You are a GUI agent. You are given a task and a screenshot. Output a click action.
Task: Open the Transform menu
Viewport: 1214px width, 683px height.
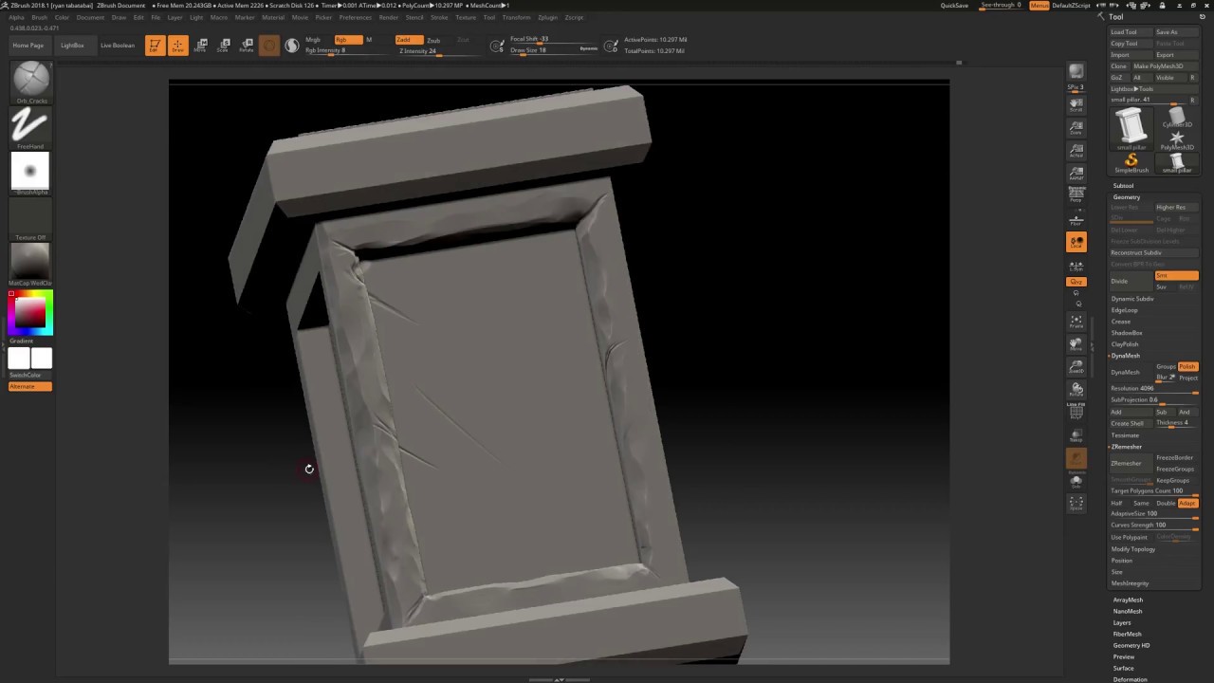[x=517, y=17]
